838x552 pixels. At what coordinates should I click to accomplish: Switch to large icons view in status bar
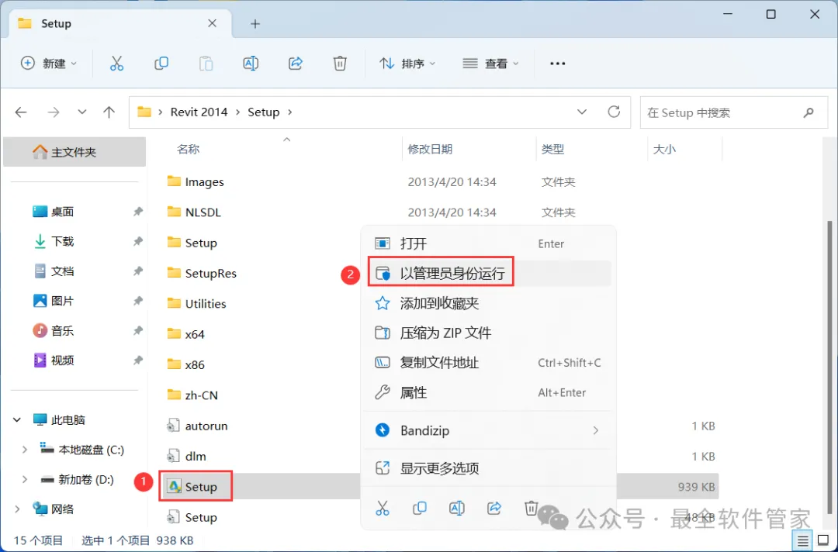point(823,540)
